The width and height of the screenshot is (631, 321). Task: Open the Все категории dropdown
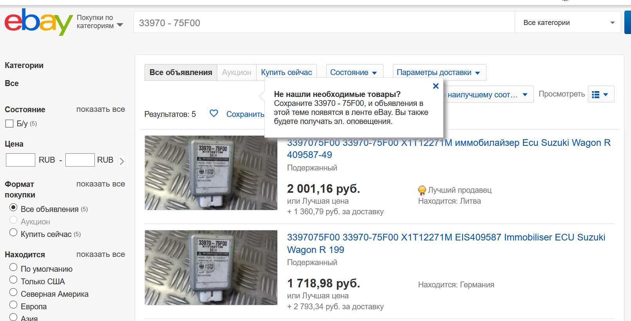pyautogui.click(x=568, y=23)
